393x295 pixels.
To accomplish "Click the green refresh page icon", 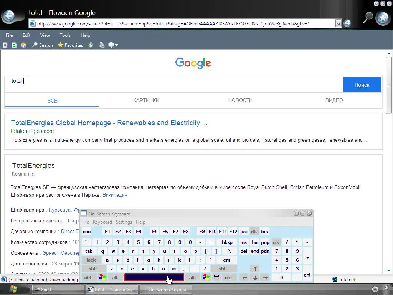I will [x=14, y=45].
